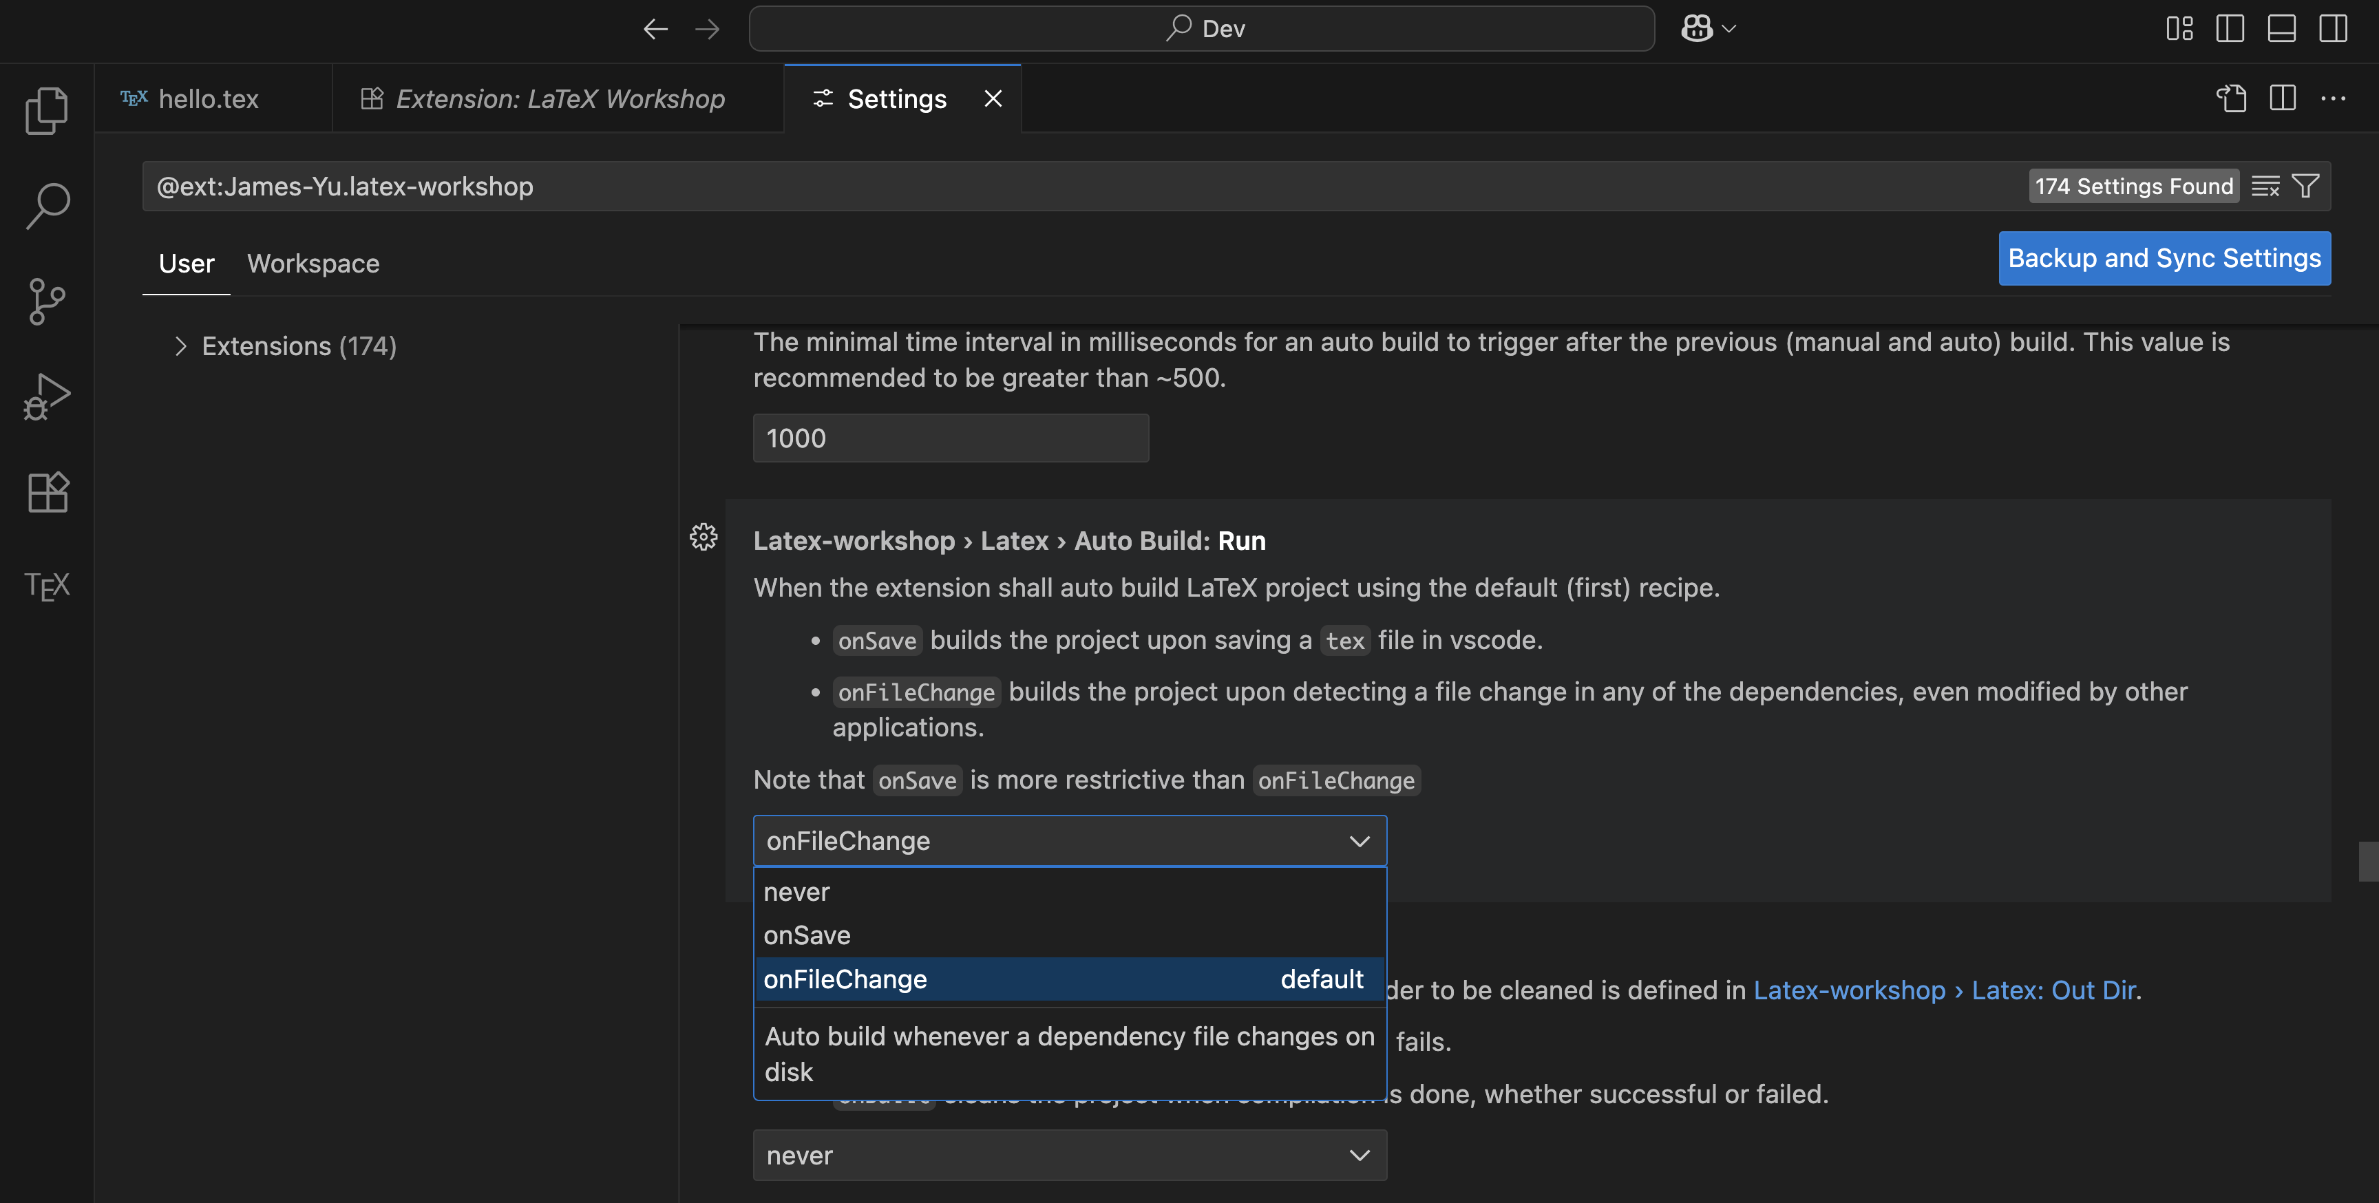
Task: Toggle the bottom panel
Action: pyautogui.click(x=2282, y=29)
